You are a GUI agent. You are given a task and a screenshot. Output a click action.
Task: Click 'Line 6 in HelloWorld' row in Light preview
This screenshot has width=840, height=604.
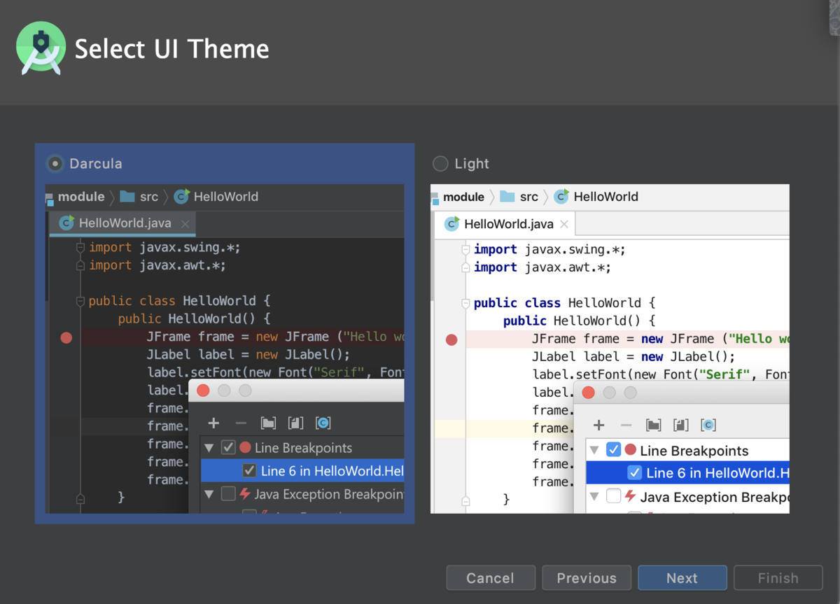(687, 472)
